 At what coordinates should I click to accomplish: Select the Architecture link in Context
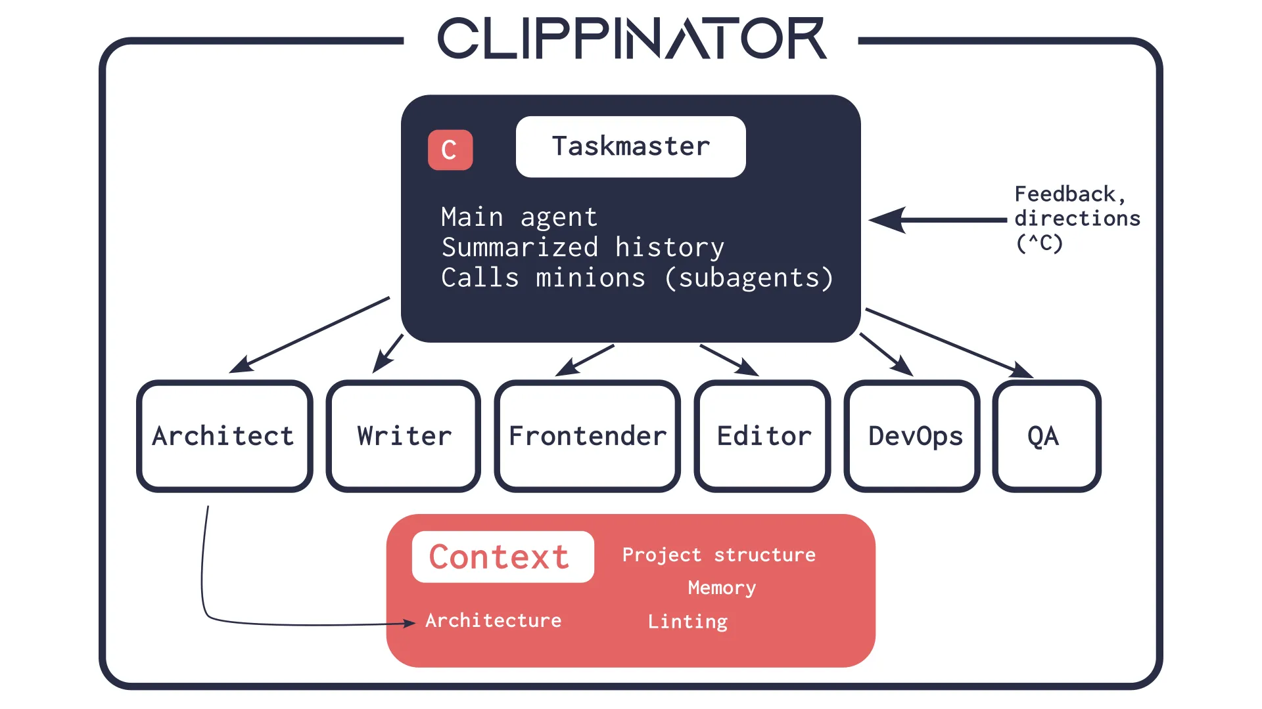tap(495, 620)
